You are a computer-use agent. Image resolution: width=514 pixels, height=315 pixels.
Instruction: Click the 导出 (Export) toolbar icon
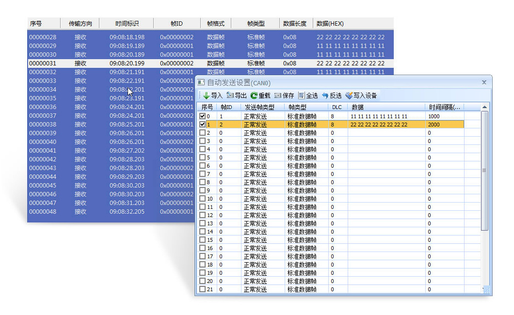230,95
